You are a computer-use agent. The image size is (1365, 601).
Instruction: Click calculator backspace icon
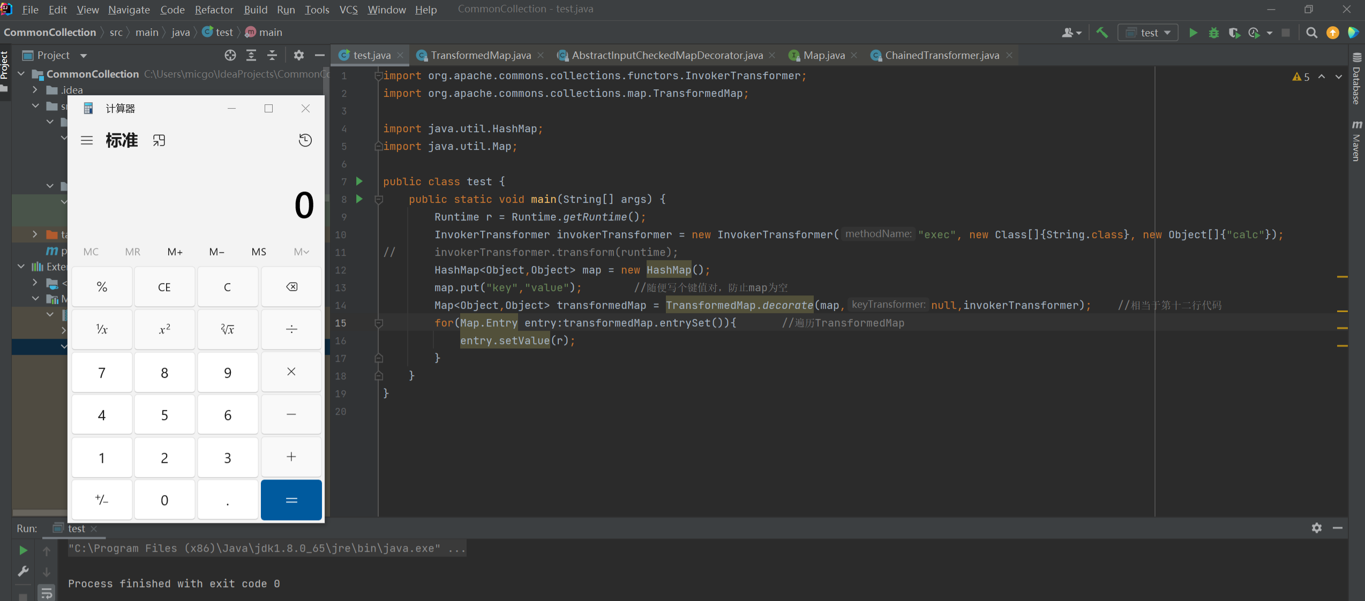(291, 287)
